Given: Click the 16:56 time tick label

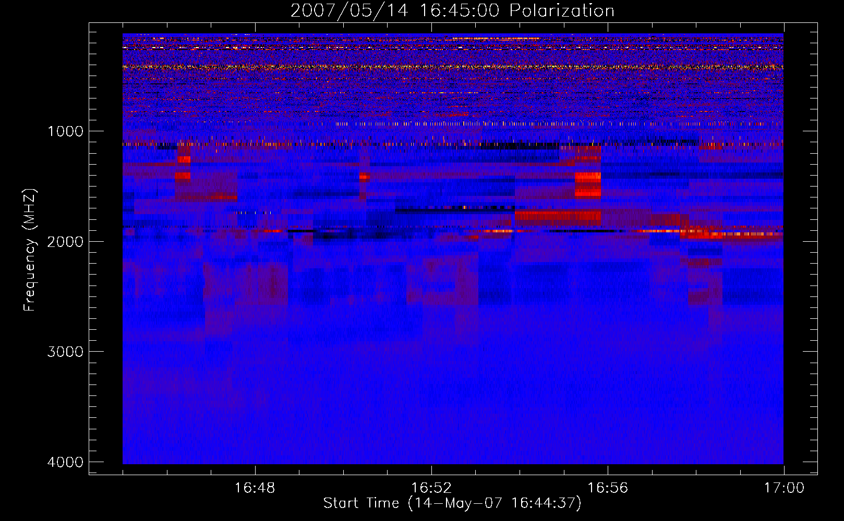Looking at the screenshot, I should tap(608, 488).
